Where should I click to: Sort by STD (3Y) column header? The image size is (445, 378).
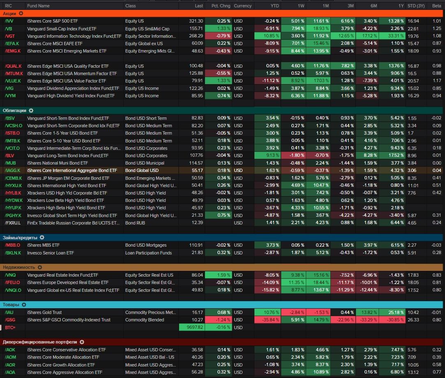click(416, 6)
